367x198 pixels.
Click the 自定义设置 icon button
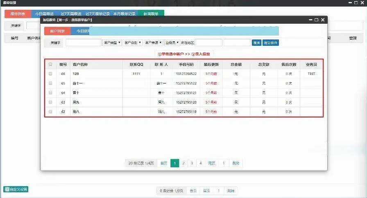pyautogui.click(x=16, y=189)
